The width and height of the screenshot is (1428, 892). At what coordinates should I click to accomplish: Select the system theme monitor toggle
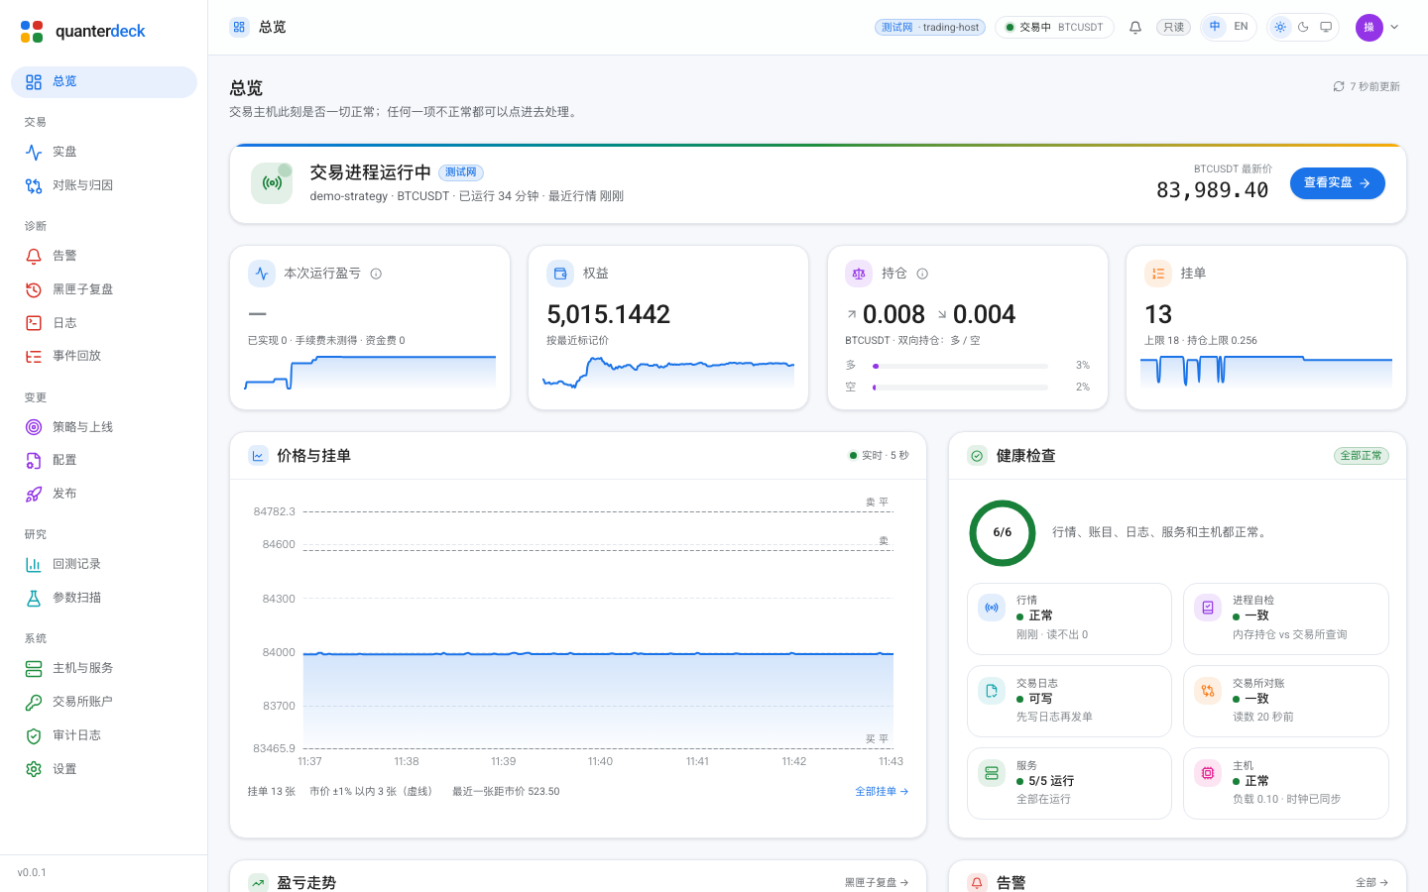click(1326, 27)
